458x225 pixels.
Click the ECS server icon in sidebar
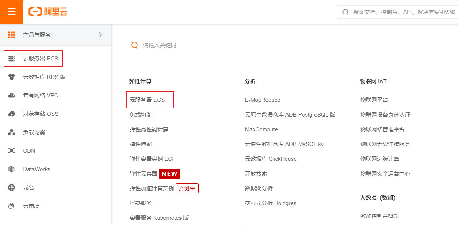[x=11, y=58]
